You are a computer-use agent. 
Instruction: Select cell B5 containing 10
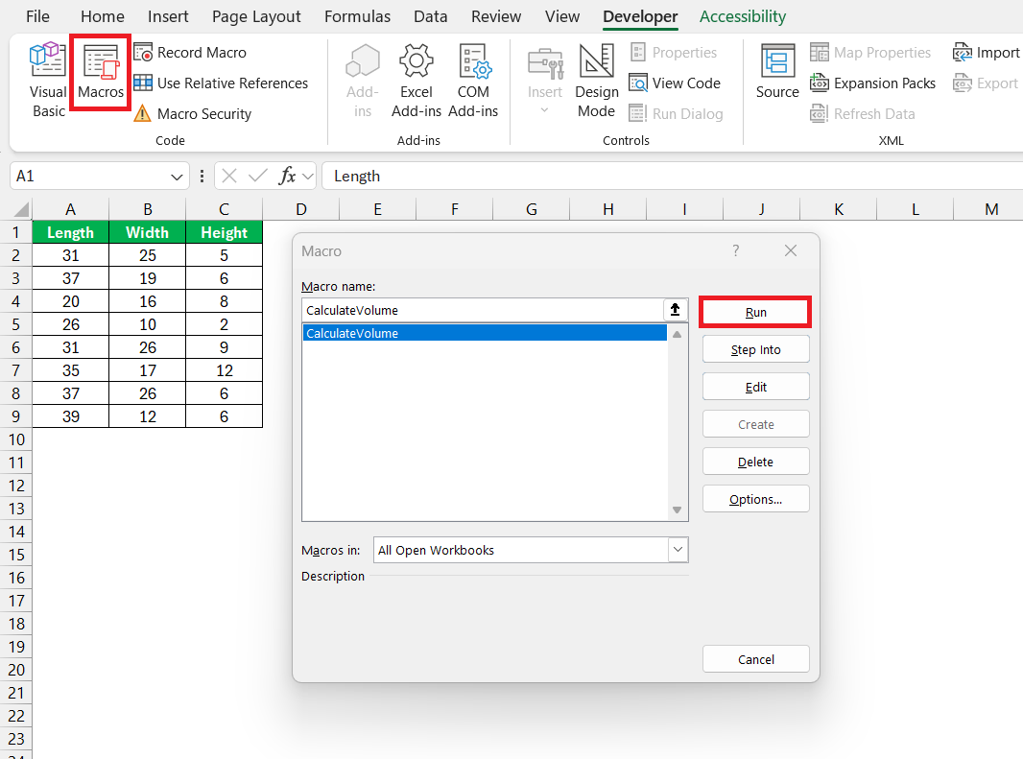148,324
